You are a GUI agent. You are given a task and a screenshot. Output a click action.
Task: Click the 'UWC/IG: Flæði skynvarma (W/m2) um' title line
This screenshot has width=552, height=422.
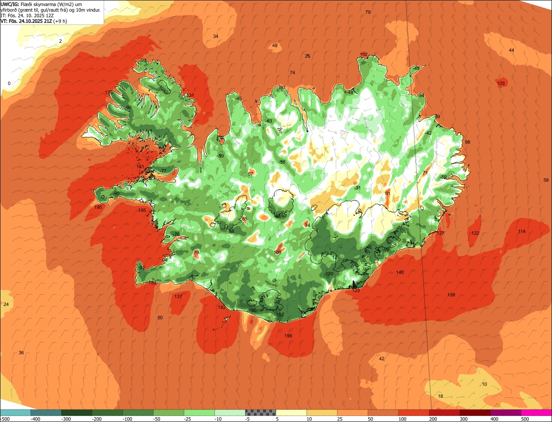pyautogui.click(x=41, y=4)
